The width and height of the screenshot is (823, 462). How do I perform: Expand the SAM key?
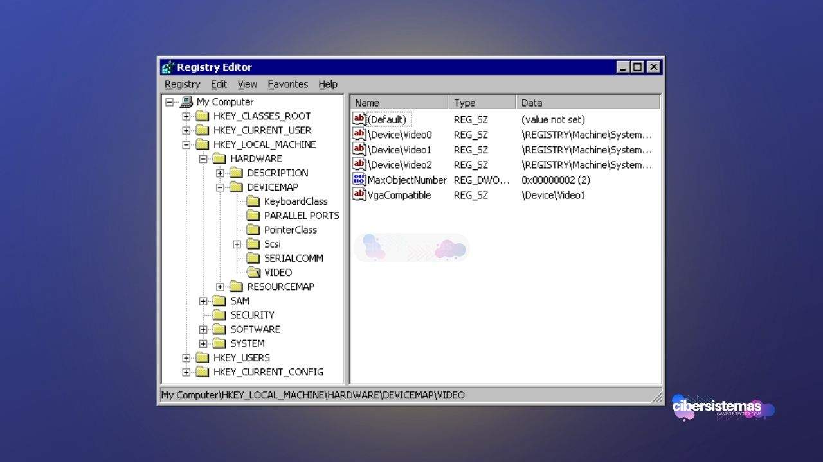tap(203, 301)
